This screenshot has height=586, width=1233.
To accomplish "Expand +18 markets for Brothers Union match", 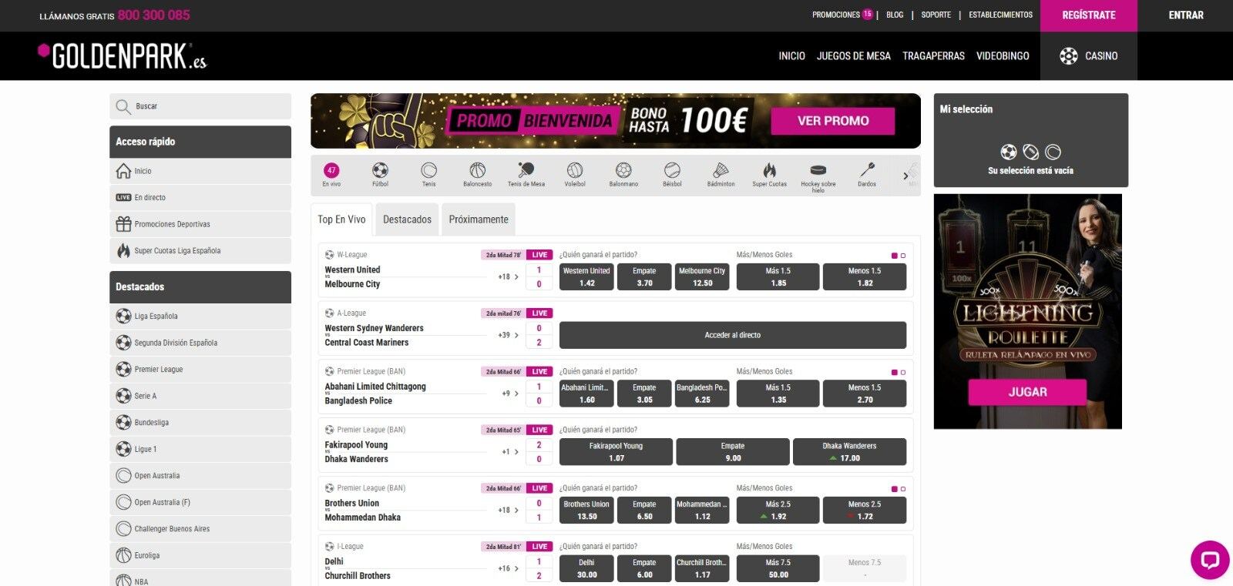I will 508,510.
